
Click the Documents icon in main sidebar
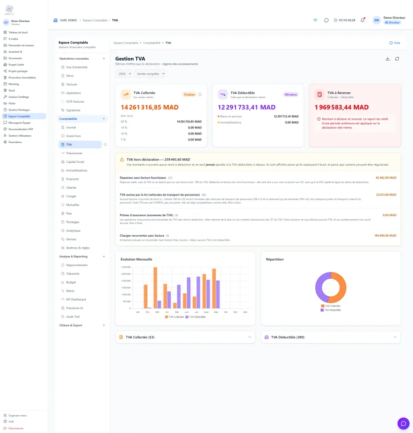[x=5, y=58]
